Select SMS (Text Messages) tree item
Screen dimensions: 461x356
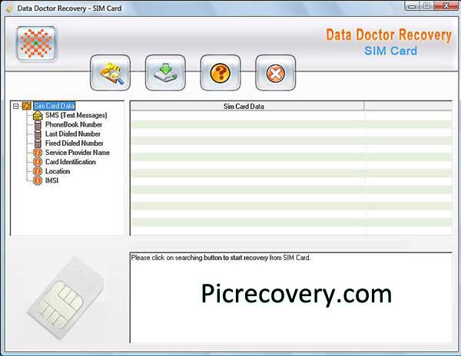pyautogui.click(x=76, y=115)
